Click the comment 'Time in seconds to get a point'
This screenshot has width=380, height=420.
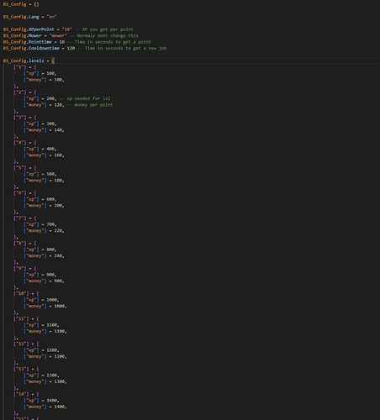(x=113, y=42)
